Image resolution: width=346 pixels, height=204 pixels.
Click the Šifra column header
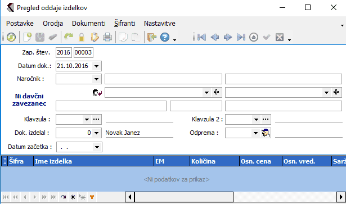tap(20, 161)
